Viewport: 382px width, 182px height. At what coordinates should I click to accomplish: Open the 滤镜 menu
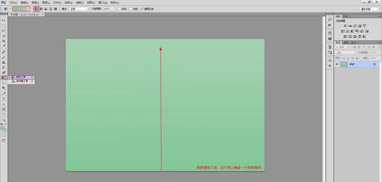[80, 2]
